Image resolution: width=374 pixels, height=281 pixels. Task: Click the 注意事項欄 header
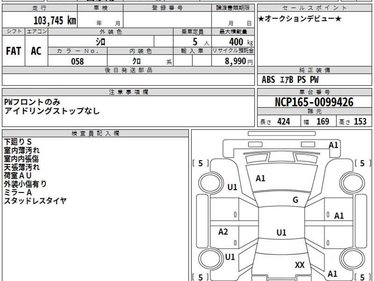pyautogui.click(x=128, y=92)
